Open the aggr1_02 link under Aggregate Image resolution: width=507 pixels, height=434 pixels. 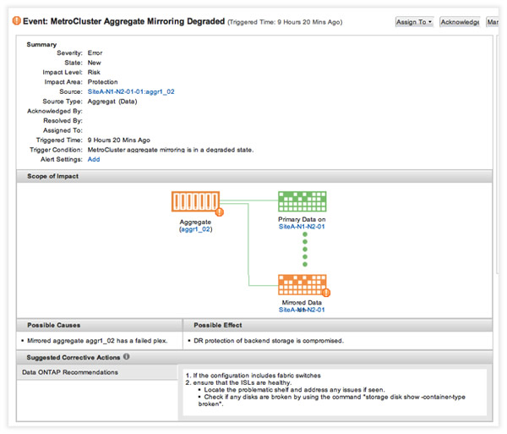195,230
